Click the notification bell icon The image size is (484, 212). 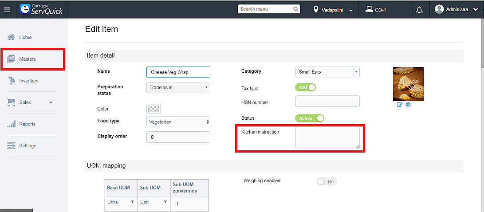(419, 9)
